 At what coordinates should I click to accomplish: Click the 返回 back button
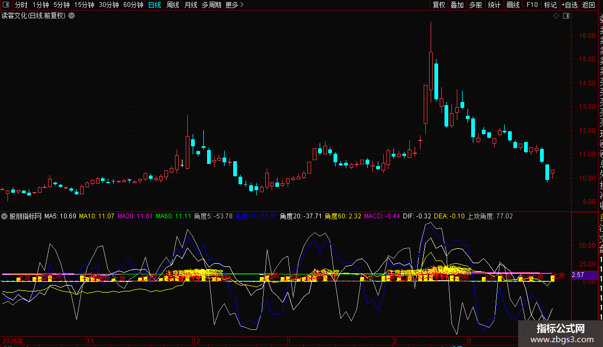589,5
